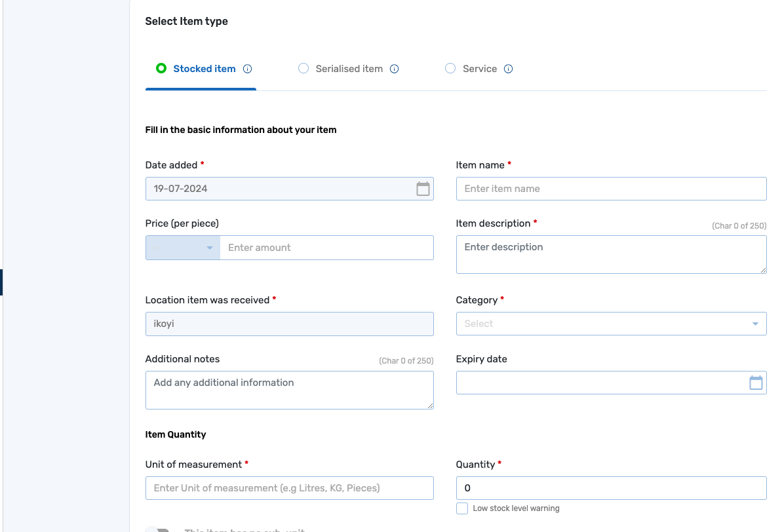
Task: Click the Quantity input showing 0
Action: point(610,487)
